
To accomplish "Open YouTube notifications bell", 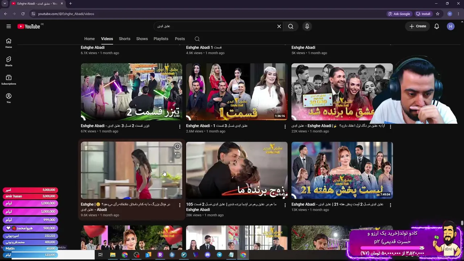I will tap(437, 26).
